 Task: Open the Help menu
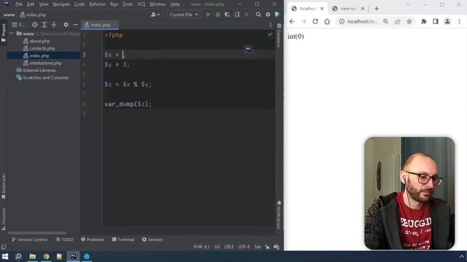(175, 4)
